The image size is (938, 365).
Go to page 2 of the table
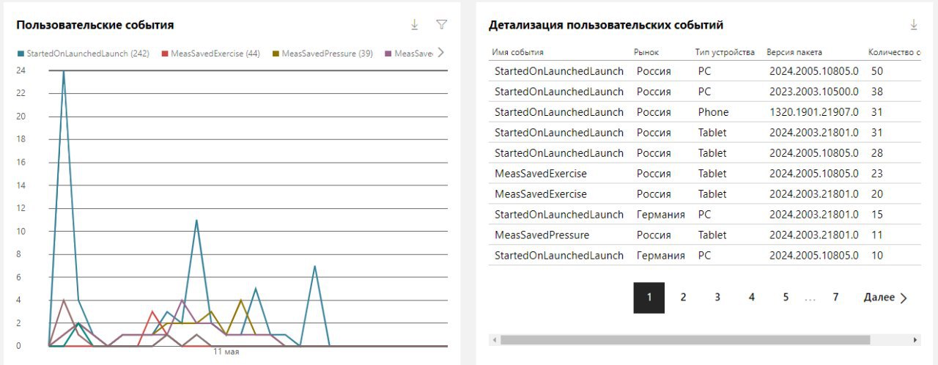tap(683, 298)
